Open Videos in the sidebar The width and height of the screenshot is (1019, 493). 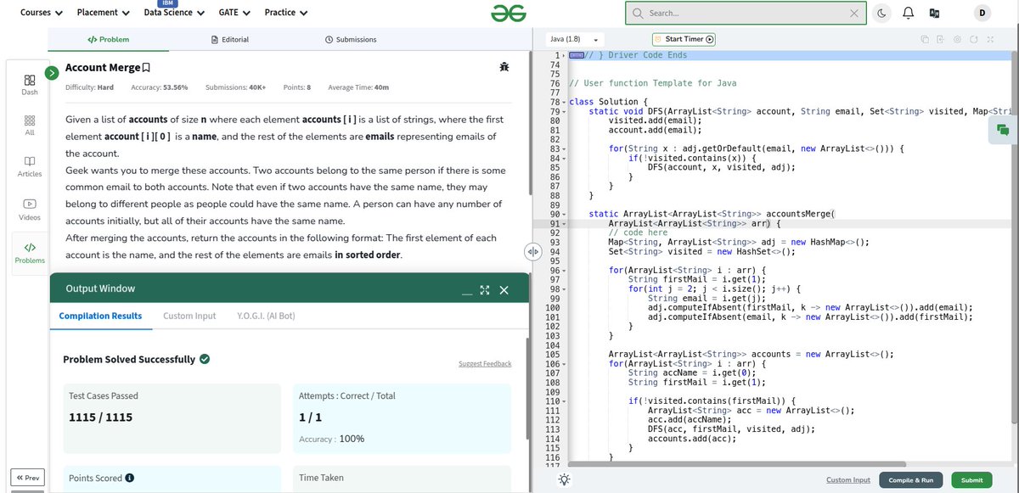point(29,210)
